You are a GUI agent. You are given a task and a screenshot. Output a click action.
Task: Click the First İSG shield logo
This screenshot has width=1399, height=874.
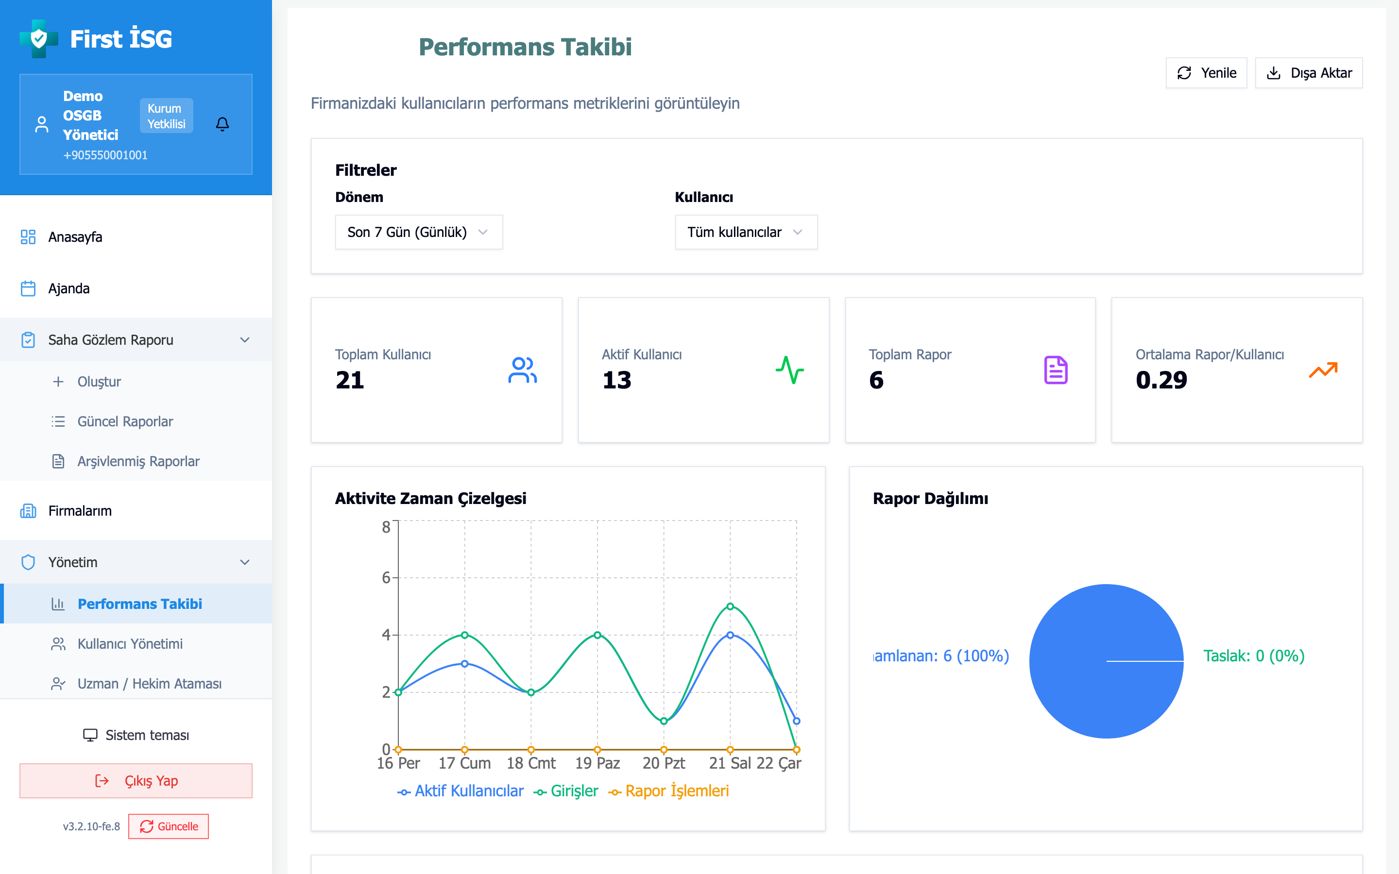[x=39, y=39]
